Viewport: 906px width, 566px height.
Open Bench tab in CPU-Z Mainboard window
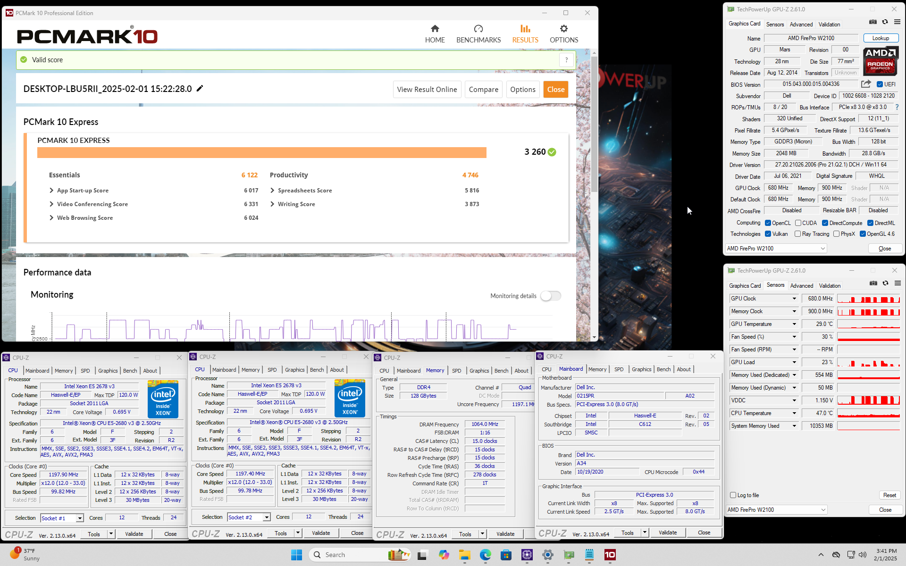[663, 369]
